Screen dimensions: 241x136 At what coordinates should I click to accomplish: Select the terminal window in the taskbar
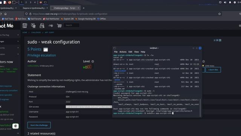point(45,2)
